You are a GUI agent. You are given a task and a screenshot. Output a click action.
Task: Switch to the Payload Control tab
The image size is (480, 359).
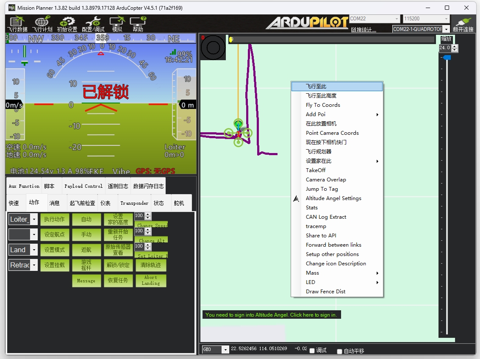83,186
